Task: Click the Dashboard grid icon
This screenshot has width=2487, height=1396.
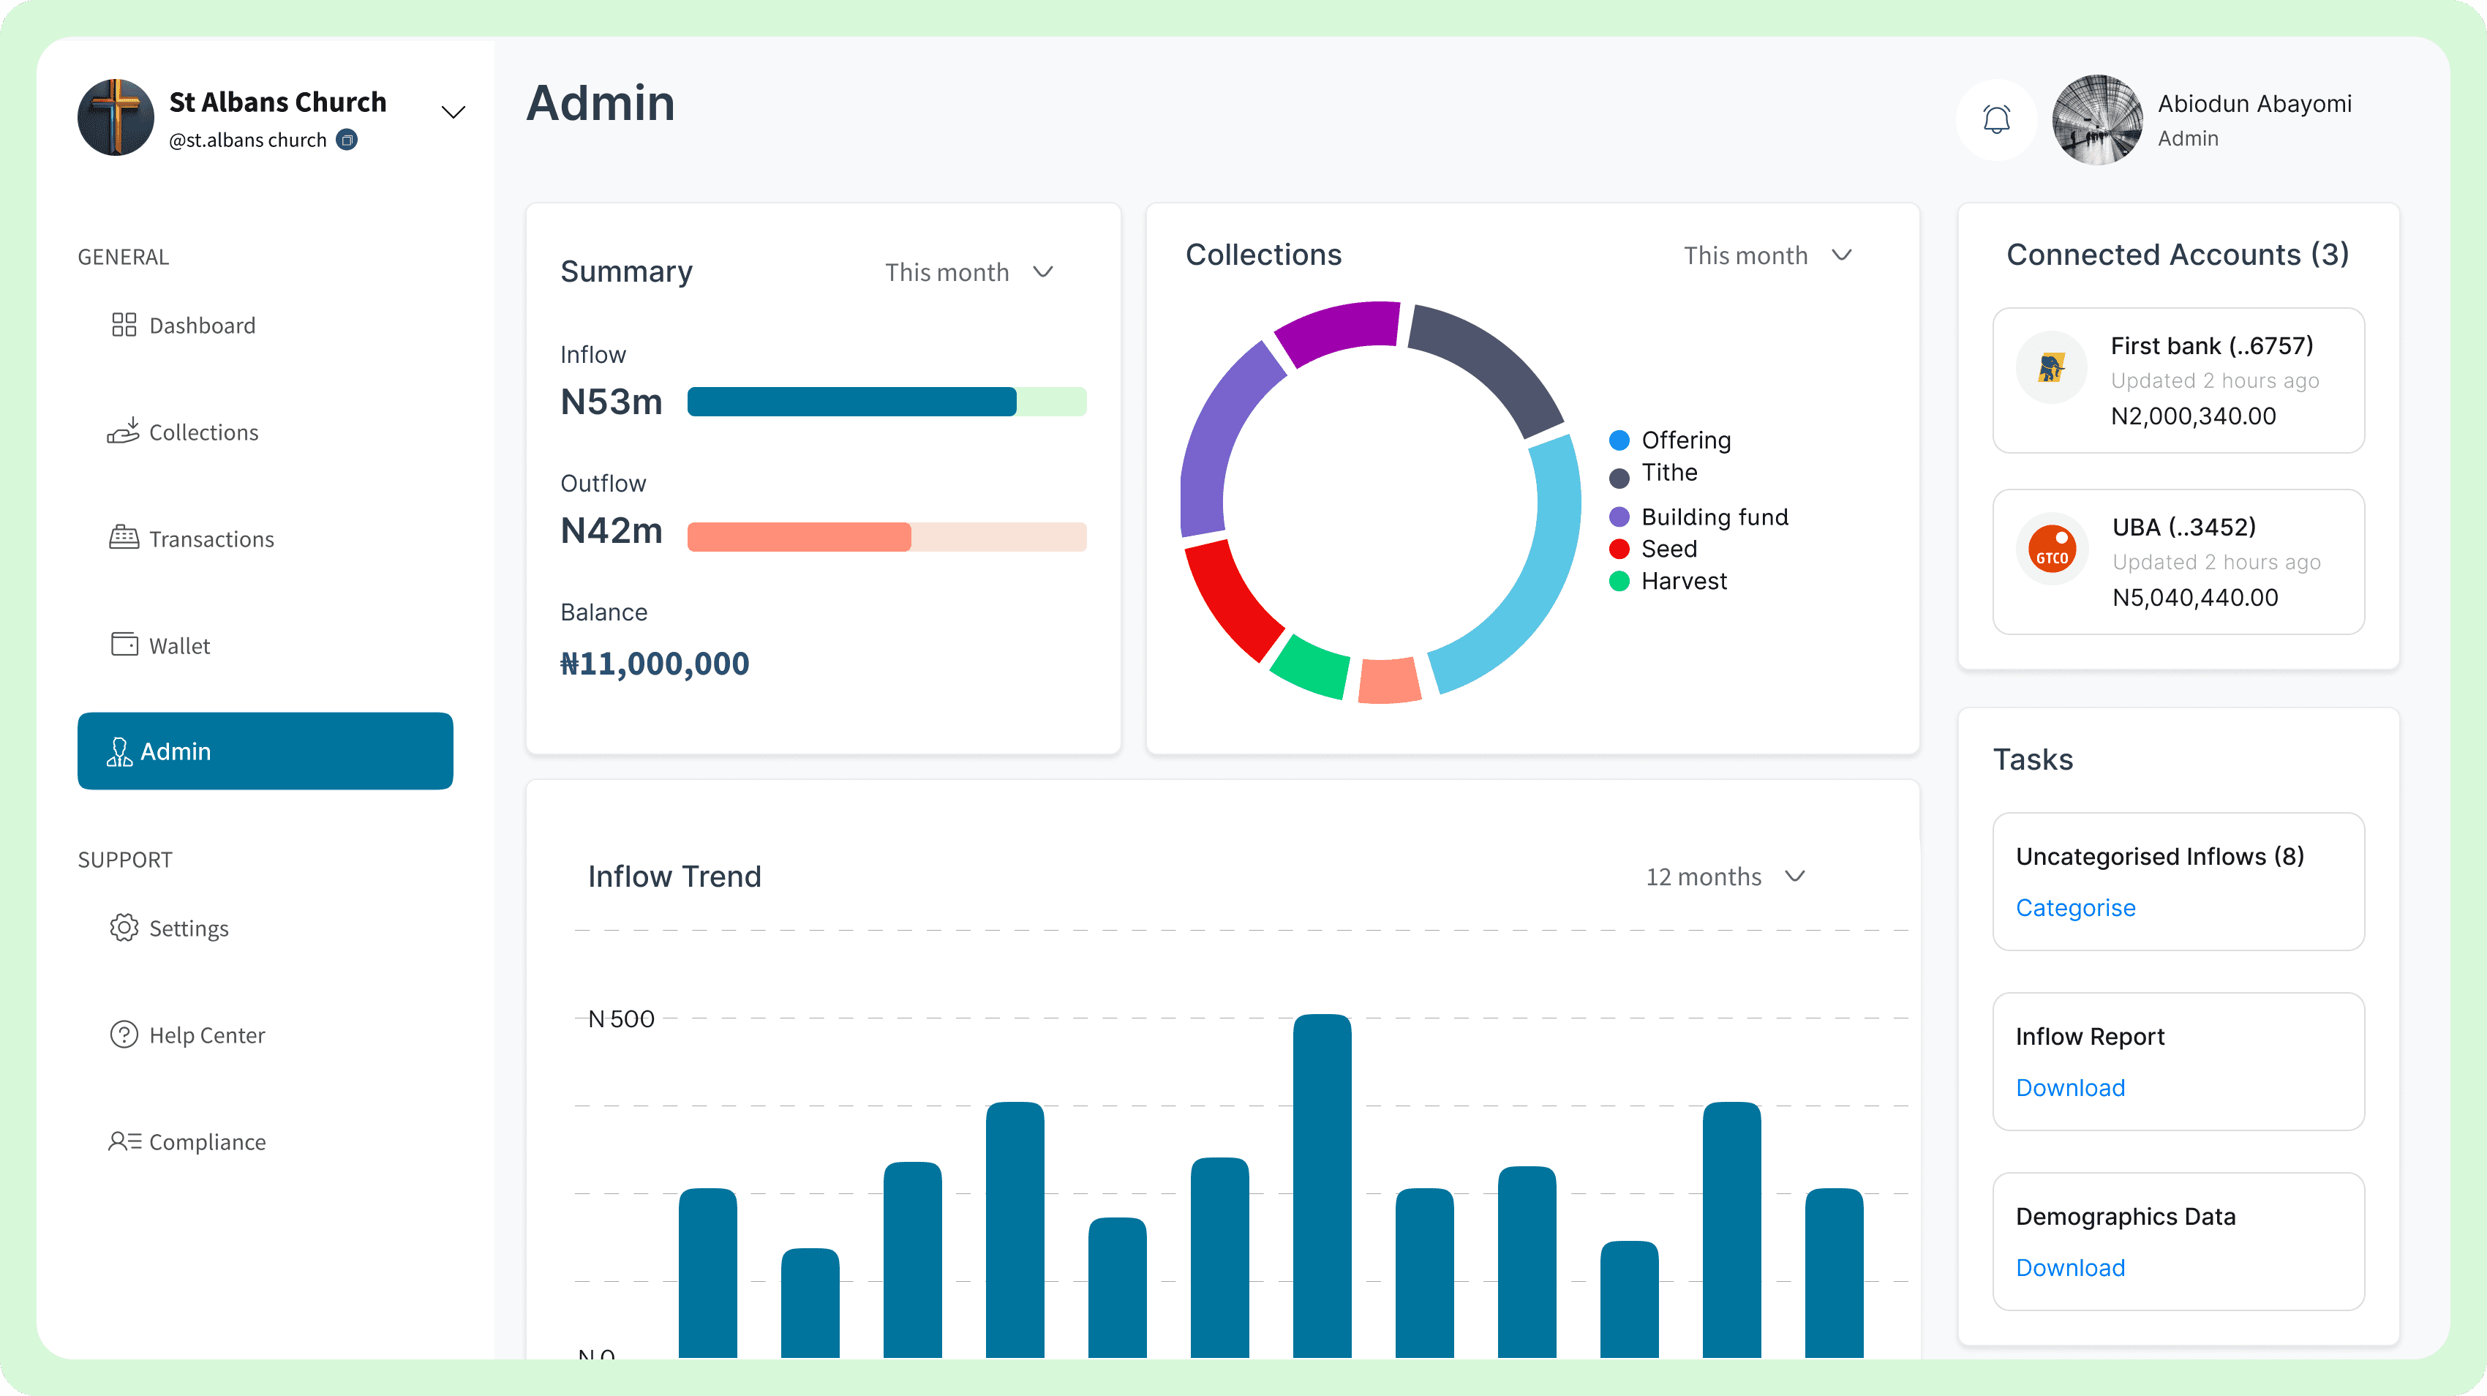Action: [x=124, y=324]
